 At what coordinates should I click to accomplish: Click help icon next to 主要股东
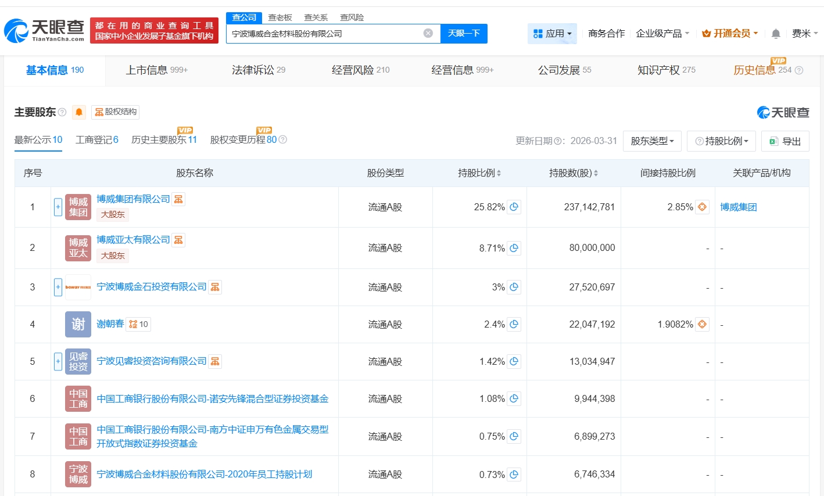pyautogui.click(x=62, y=112)
